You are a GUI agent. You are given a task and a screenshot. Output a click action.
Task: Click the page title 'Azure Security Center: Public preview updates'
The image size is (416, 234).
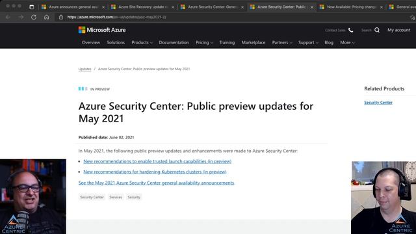click(x=196, y=112)
